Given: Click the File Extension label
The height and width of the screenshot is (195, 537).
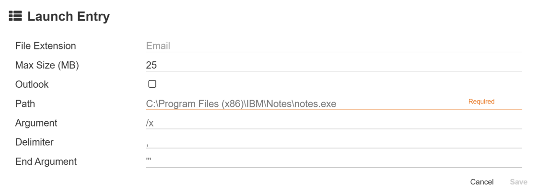Looking at the screenshot, I should pos(46,46).
